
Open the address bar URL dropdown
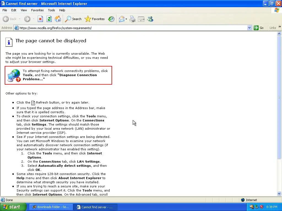[249, 28]
